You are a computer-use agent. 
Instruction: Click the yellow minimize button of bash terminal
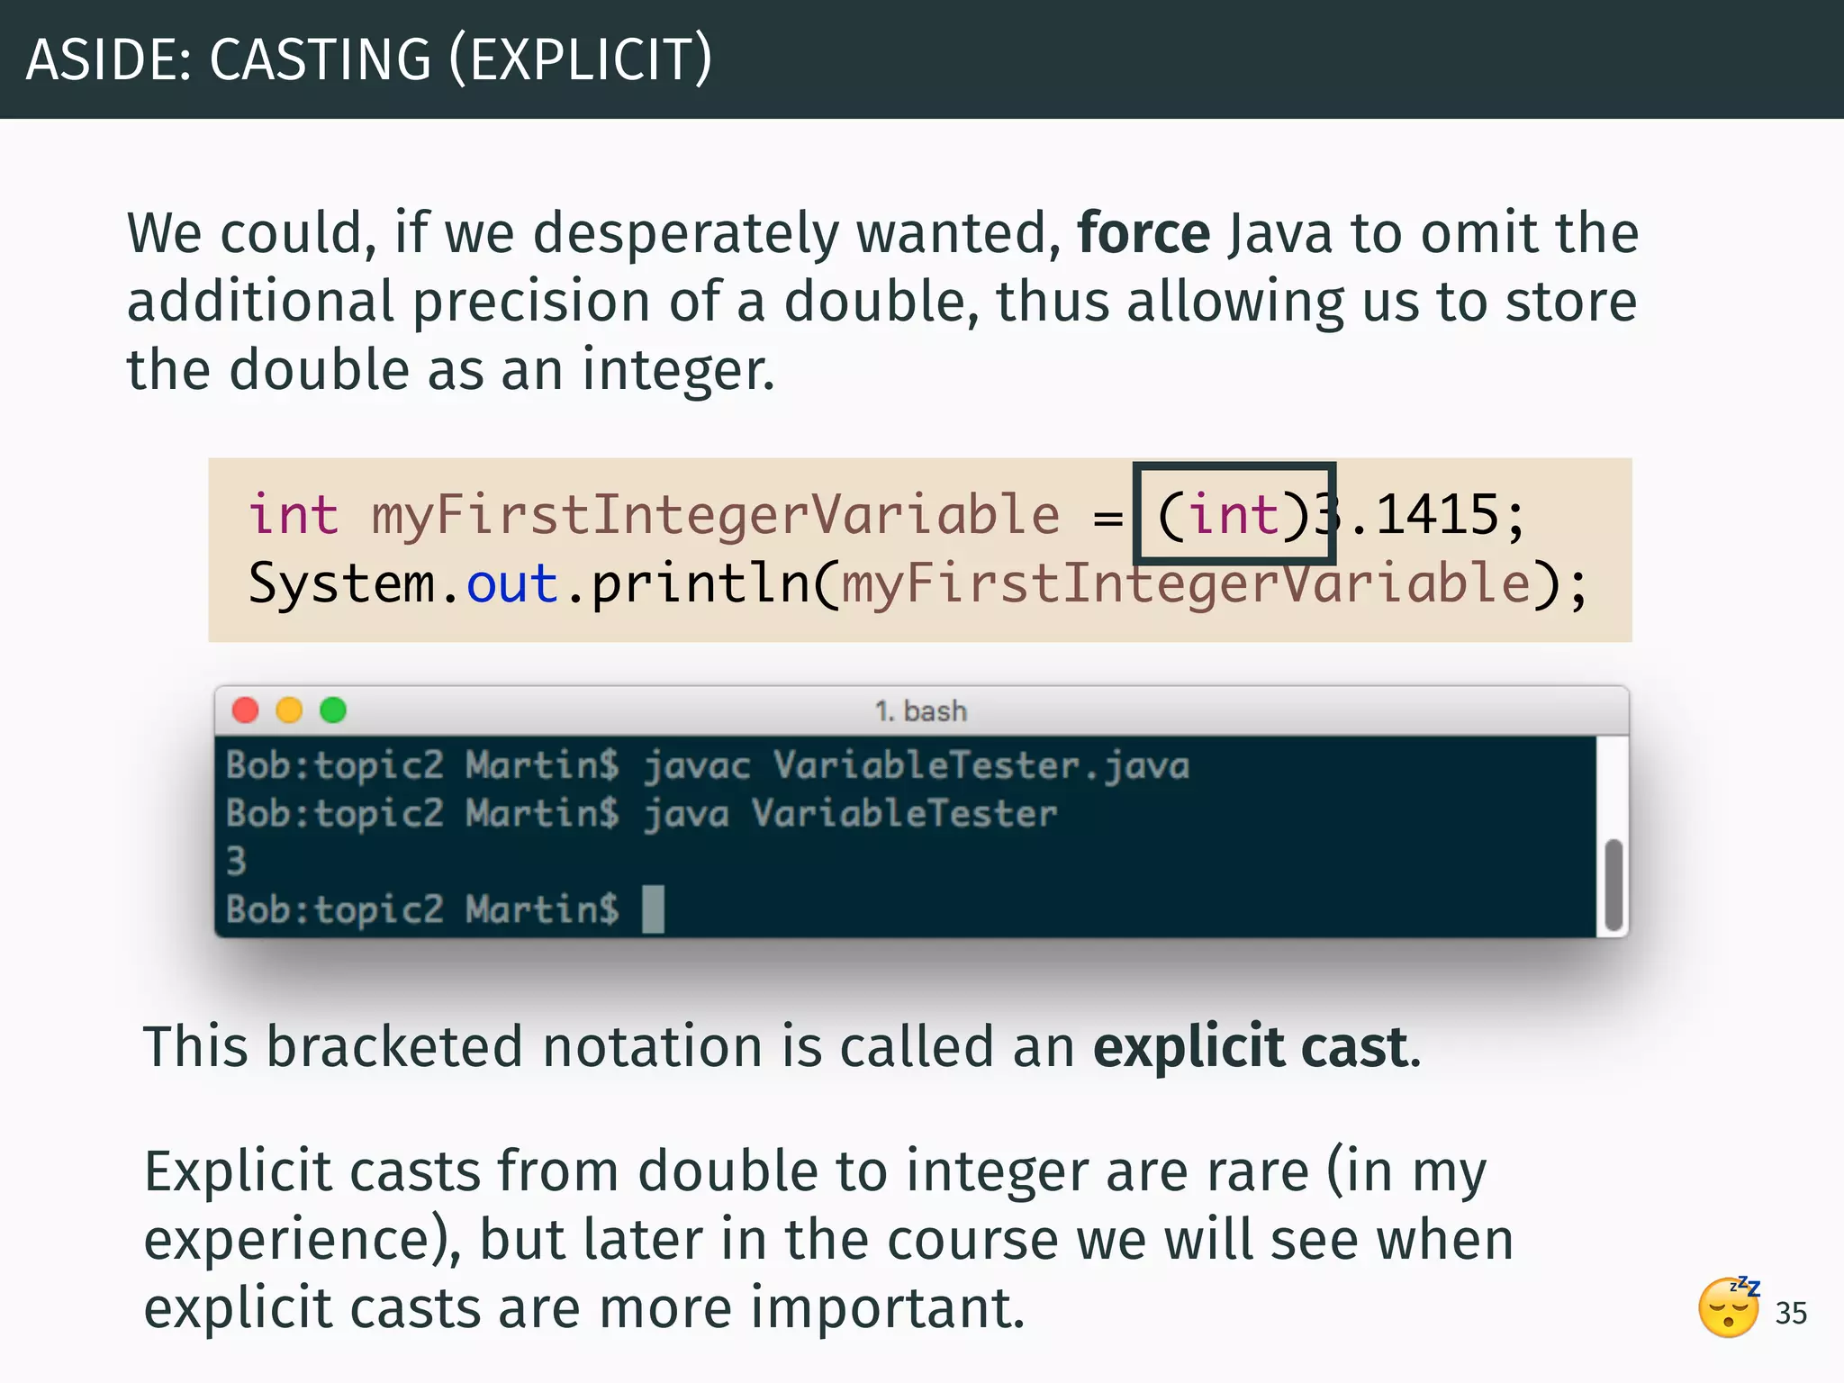click(x=289, y=710)
